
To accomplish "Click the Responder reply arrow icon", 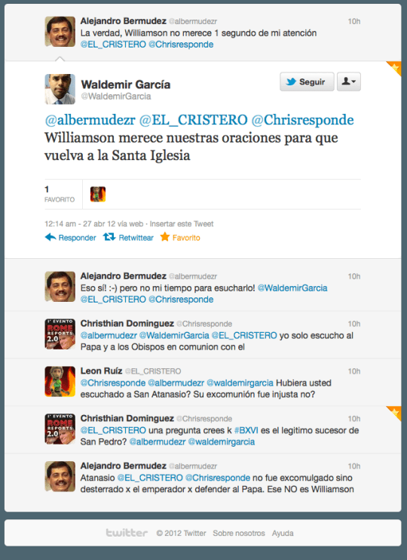I will coord(50,237).
